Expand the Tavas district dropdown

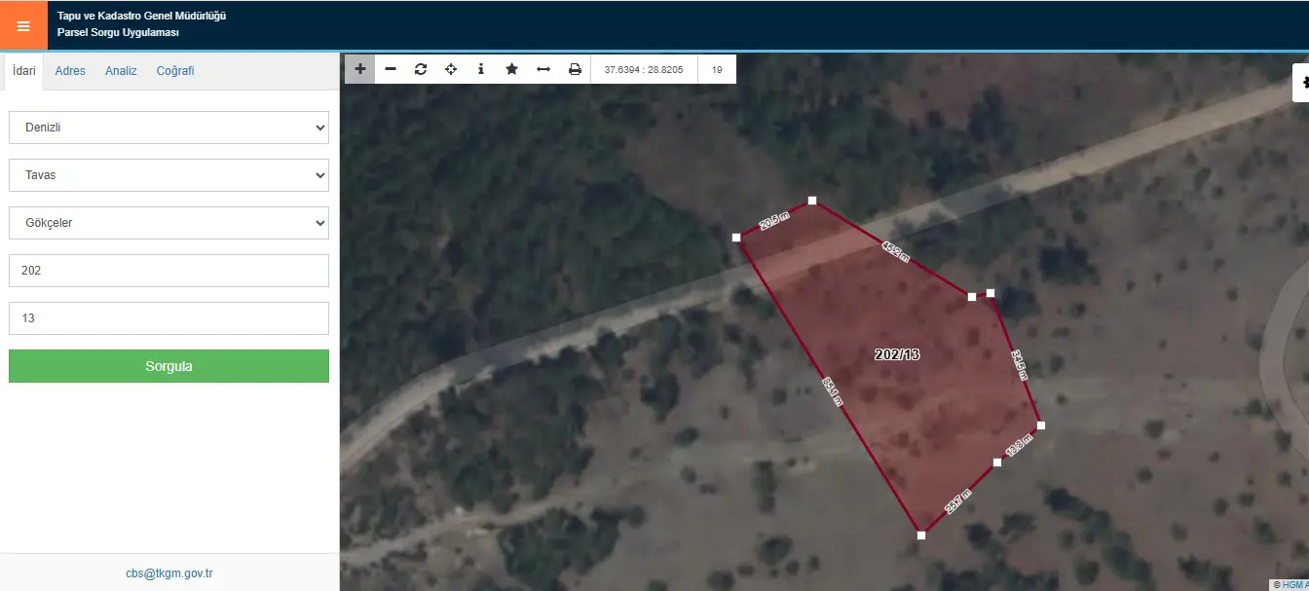[168, 175]
